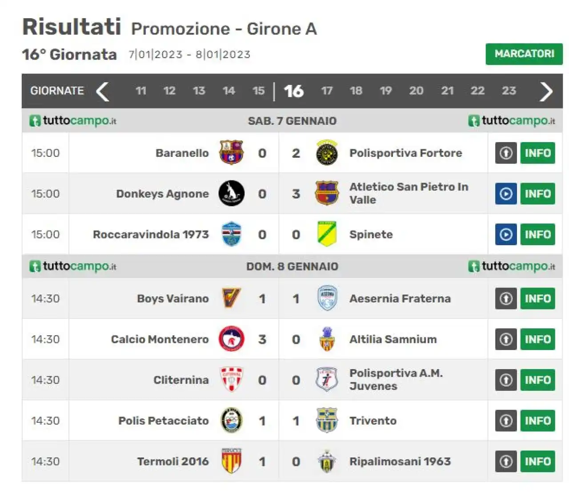The image size is (569, 493).
Task: Click the Aesernia Fraterna team name
Action: click(400, 298)
